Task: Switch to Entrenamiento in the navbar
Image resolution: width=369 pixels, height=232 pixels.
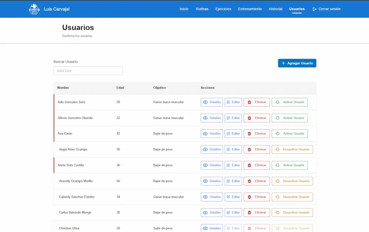Action: (x=250, y=9)
